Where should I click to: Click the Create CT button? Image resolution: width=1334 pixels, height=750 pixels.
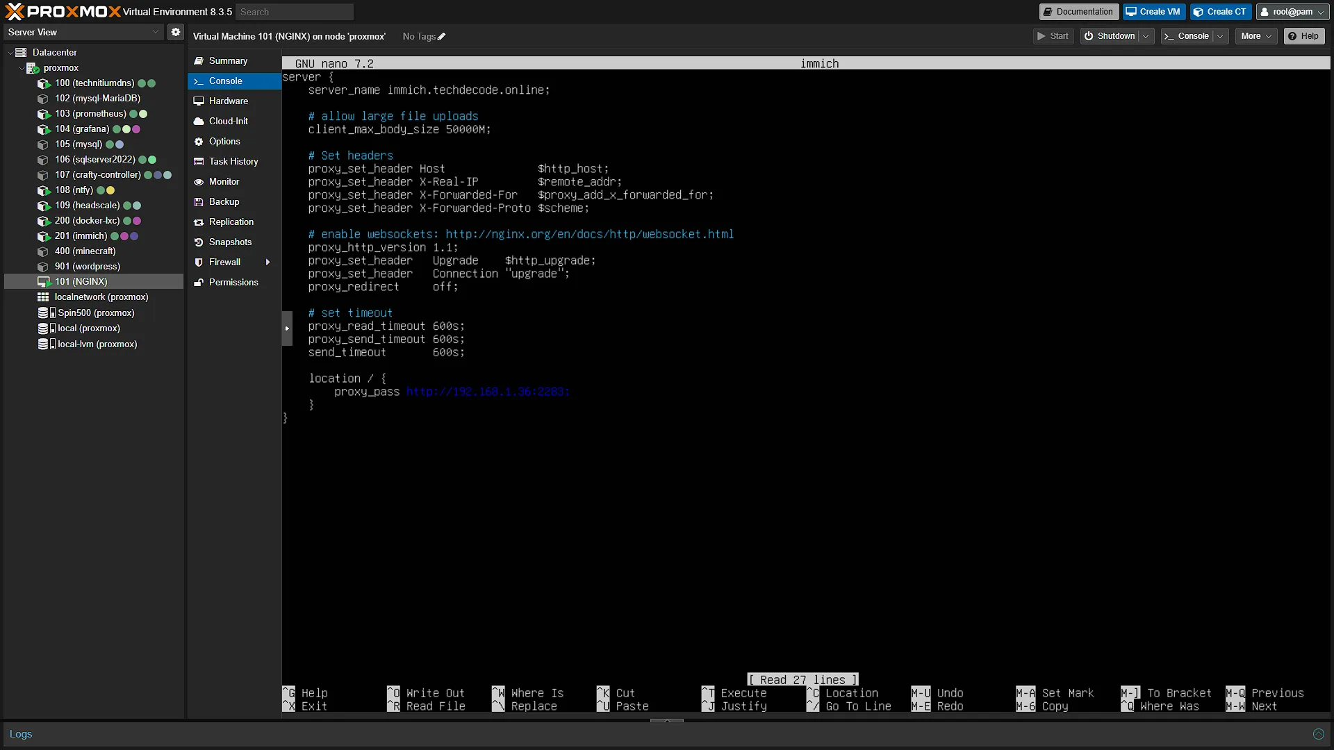[x=1220, y=12]
